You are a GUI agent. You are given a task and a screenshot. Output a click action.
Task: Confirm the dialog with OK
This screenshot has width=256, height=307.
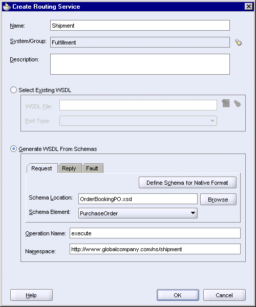pyautogui.click(x=178, y=295)
